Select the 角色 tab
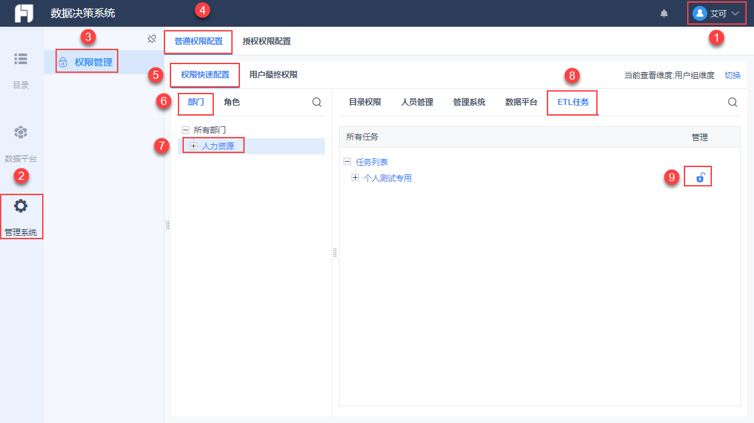This screenshot has height=423, width=754. point(232,102)
